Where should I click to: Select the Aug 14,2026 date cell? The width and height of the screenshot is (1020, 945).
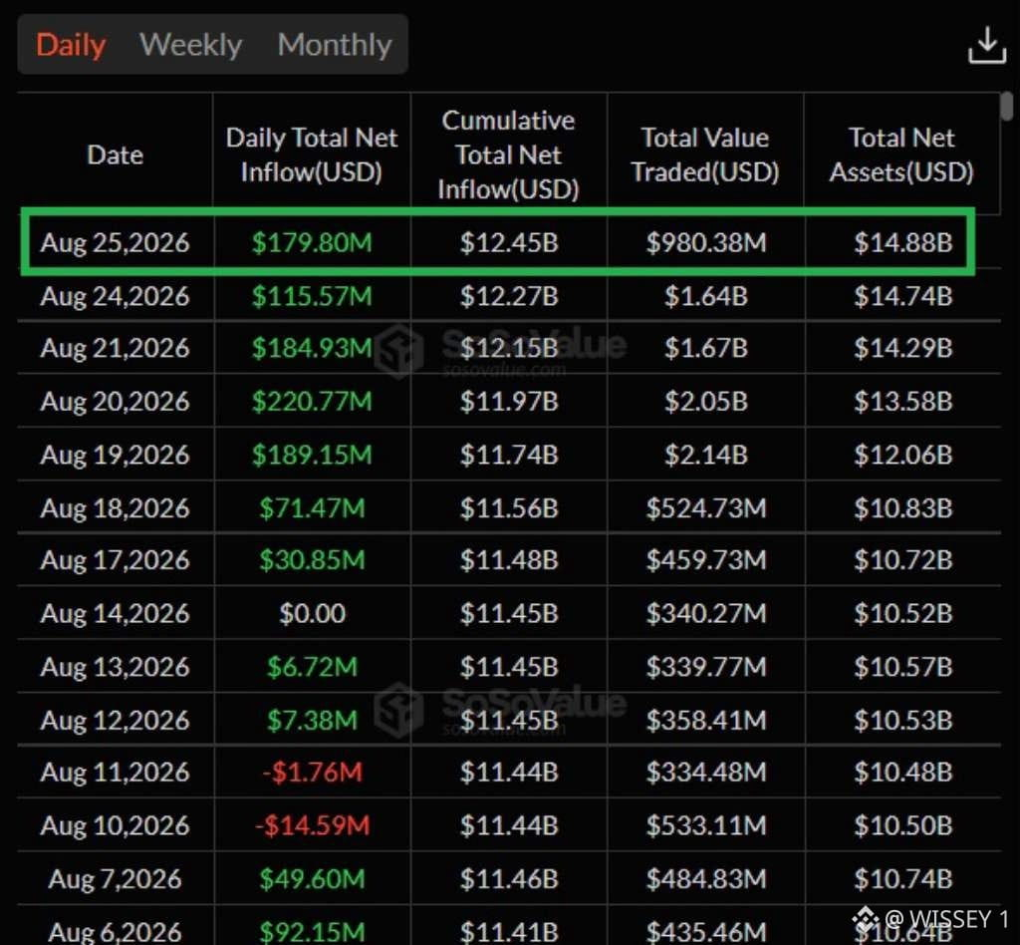coord(116,614)
